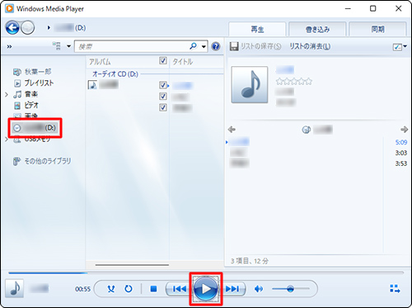The image size is (412, 308).
Task: Expand the USBメモリ tree node
Action: click(x=7, y=140)
